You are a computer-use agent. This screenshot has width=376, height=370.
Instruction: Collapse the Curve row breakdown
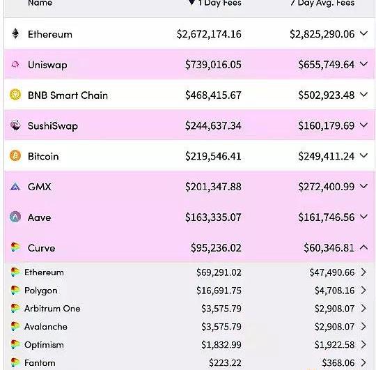363,247
